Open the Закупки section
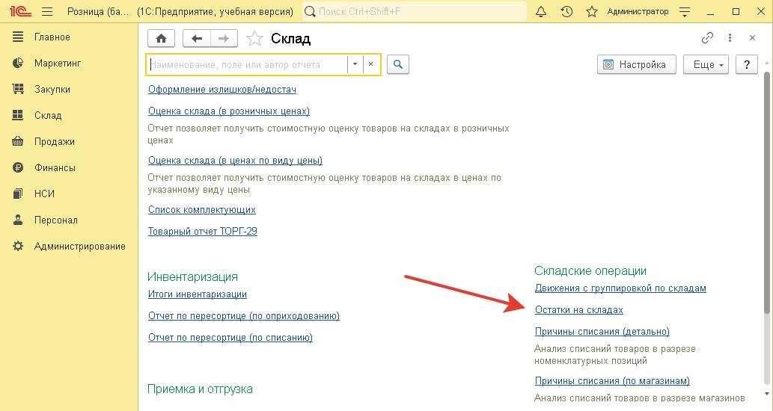The image size is (773, 411). click(x=52, y=89)
